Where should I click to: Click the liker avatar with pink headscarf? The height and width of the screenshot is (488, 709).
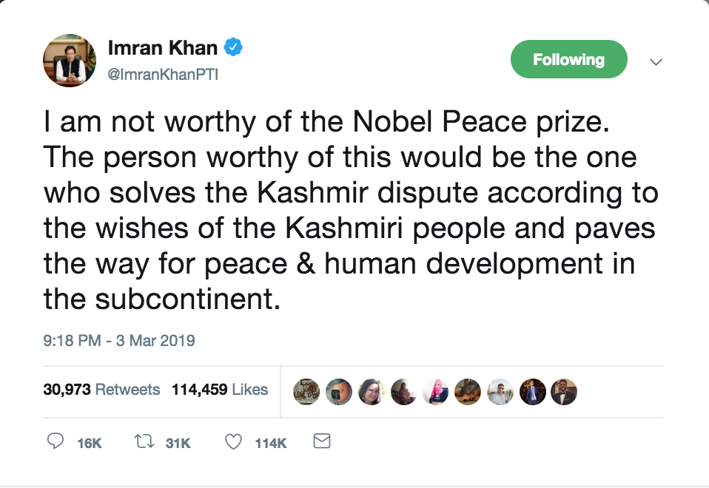click(x=434, y=391)
